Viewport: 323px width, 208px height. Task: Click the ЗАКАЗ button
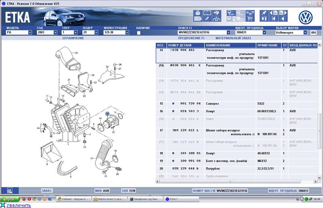pyautogui.click(x=46, y=191)
